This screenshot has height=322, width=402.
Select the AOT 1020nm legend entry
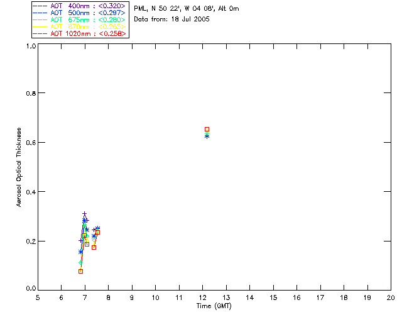[x=80, y=33]
